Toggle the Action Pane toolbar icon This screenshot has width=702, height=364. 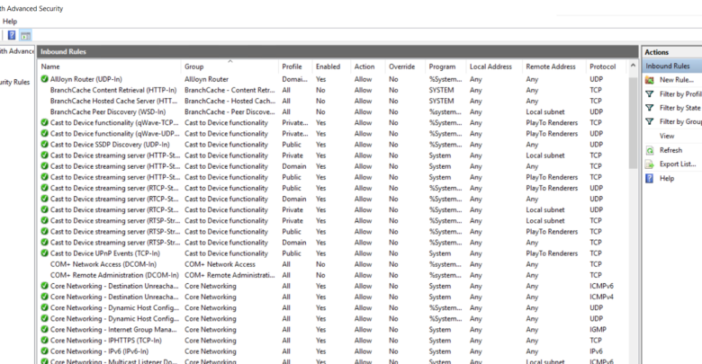click(25, 35)
